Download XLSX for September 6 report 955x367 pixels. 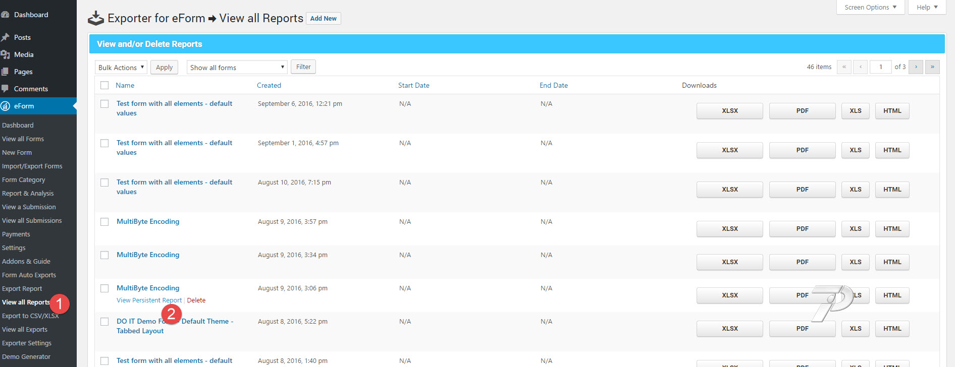coord(730,111)
